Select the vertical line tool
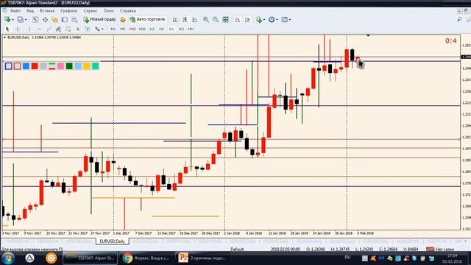Screen dimensions: 471x265 [29, 29]
